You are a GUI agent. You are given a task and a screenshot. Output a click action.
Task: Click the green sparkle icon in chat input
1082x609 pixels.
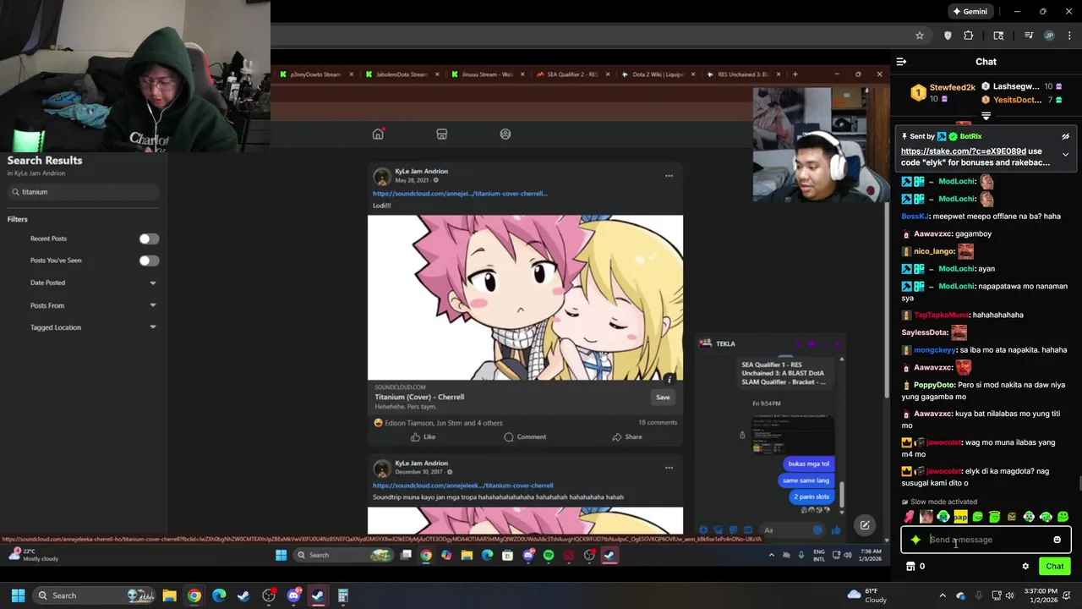click(915, 540)
